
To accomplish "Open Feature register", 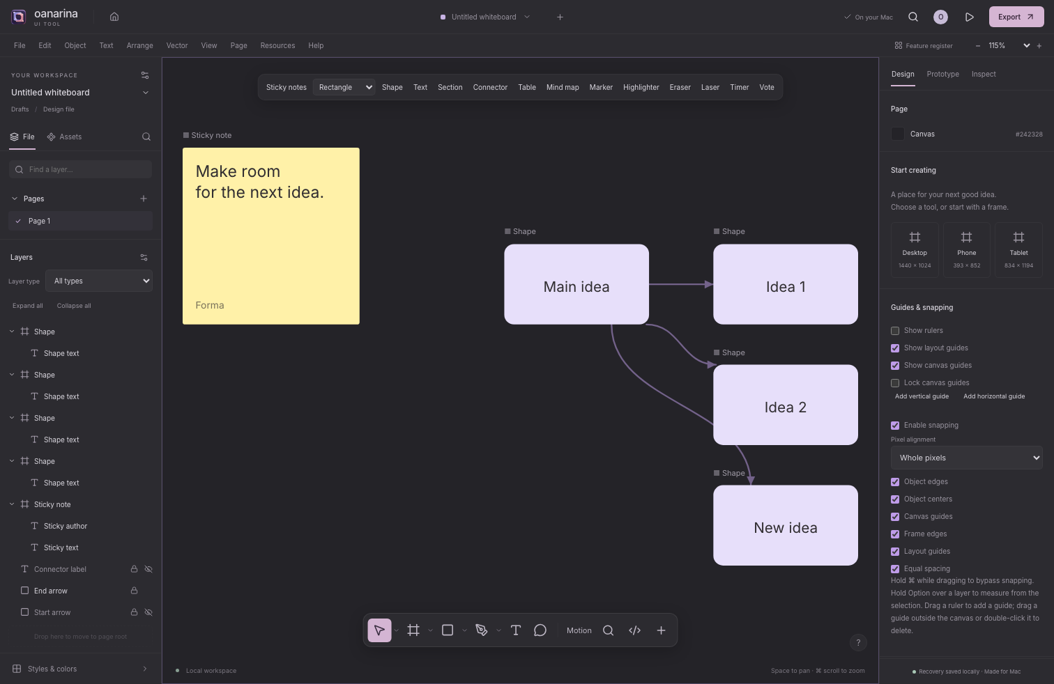I will pos(924,45).
